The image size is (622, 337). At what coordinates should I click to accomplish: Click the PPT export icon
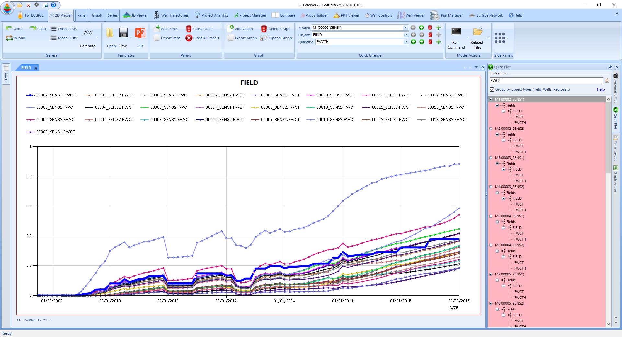point(140,33)
